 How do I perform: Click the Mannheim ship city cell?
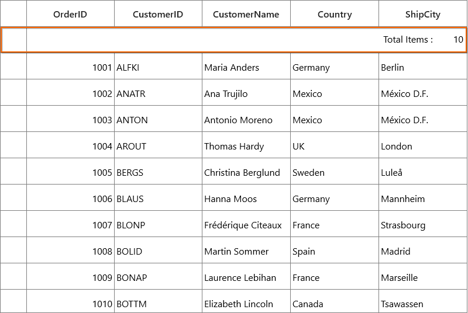click(x=423, y=198)
